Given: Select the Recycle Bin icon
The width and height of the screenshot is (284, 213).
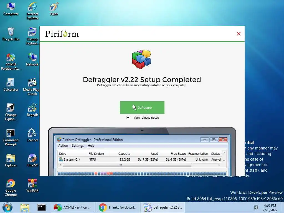Looking at the screenshot, I should (11, 34).
